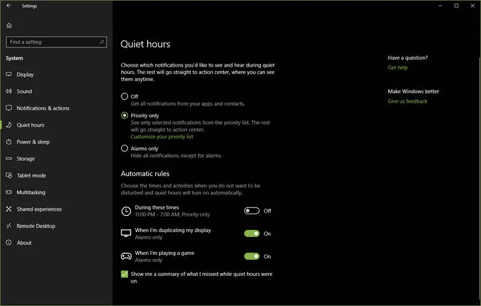Click the Automatic rules heading
481x306 pixels.
[x=145, y=174]
